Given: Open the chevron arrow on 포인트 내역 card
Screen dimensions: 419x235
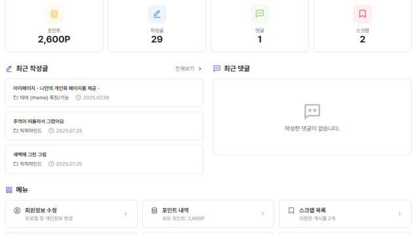Looking at the screenshot, I should click(263, 213).
